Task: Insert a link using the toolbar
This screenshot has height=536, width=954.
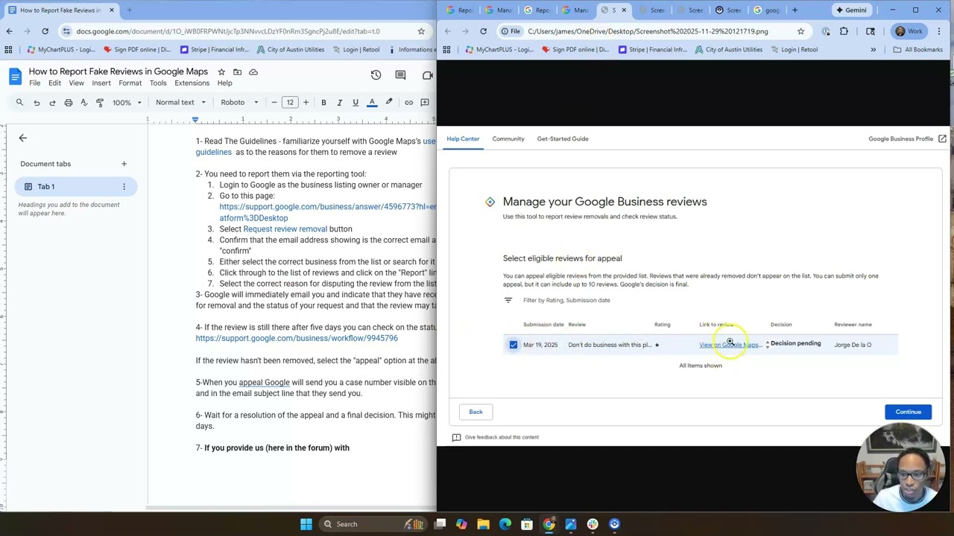Action: click(x=408, y=103)
